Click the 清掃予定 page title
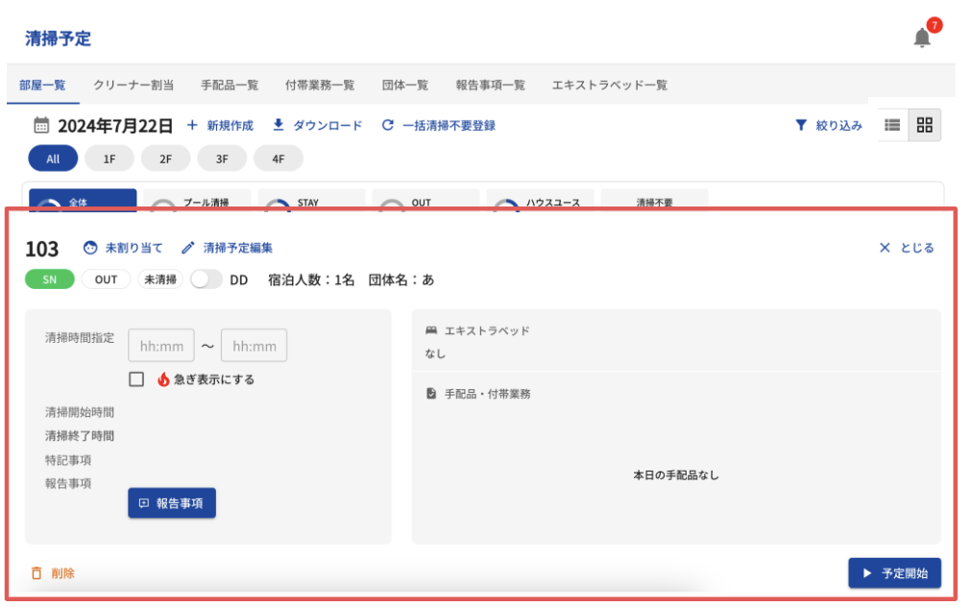 tap(58, 38)
